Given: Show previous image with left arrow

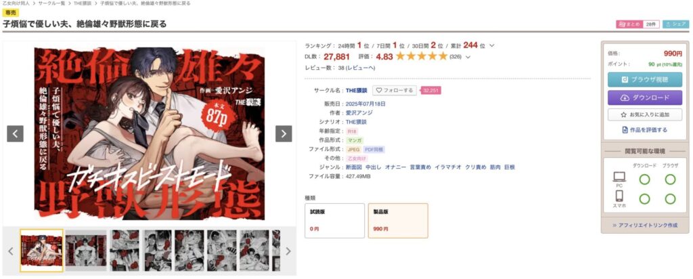Looking at the screenshot, I should [15, 133].
